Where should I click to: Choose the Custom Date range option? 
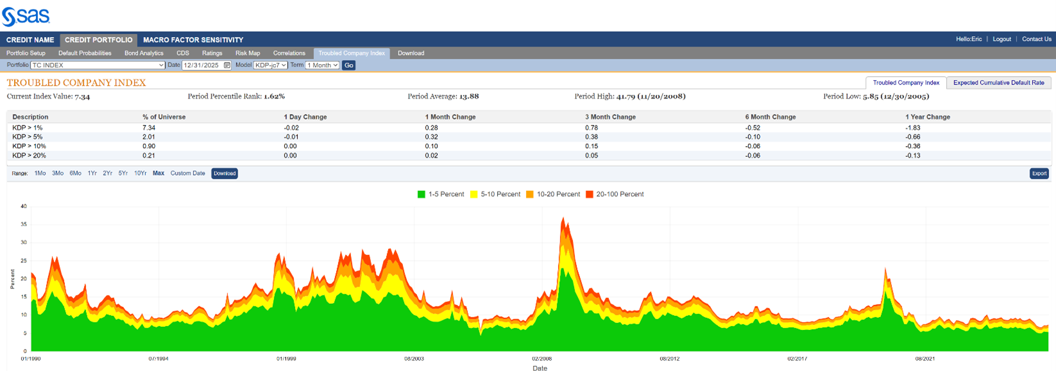pyautogui.click(x=187, y=174)
